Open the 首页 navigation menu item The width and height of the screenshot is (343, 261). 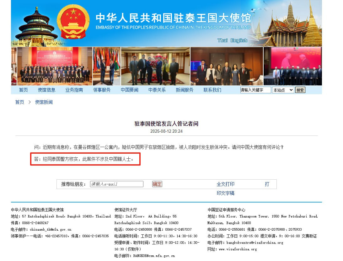(x=23, y=90)
